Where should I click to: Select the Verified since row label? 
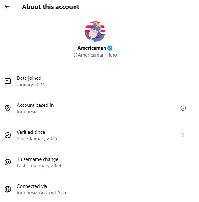[31, 132]
